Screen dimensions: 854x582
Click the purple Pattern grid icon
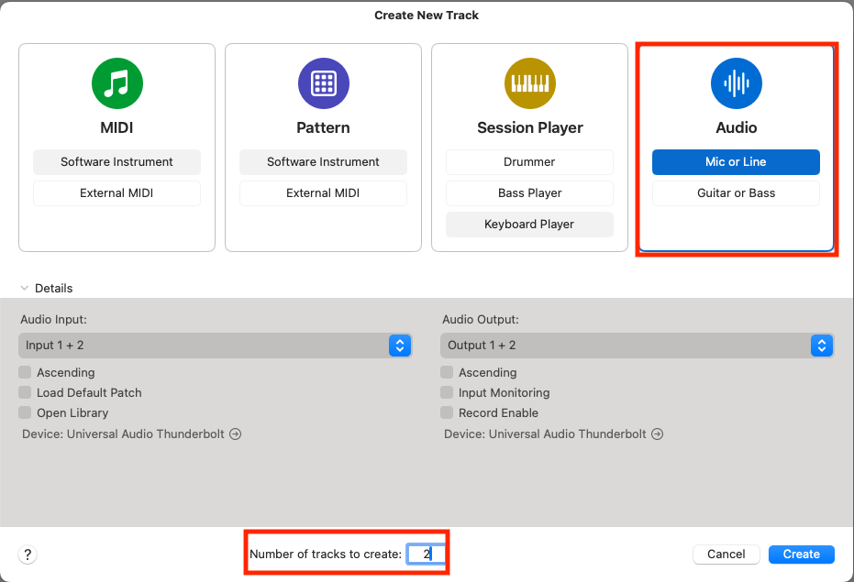click(323, 83)
